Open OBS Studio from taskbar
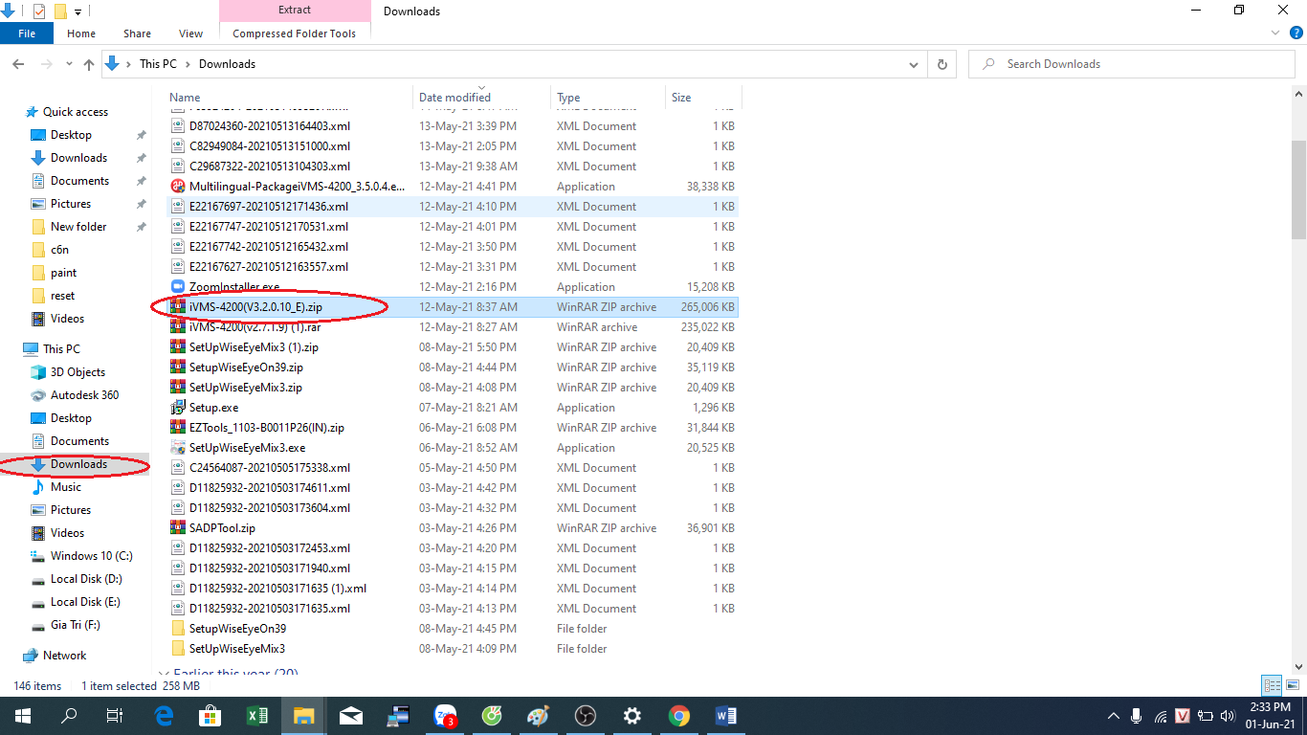 pos(585,716)
